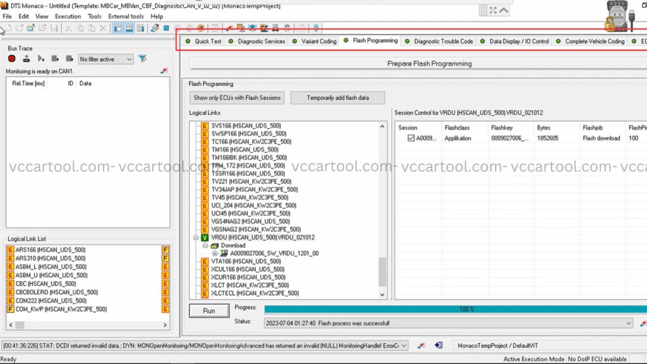Click the eraser icon above the Bus Trace list
The height and width of the screenshot is (364, 647).
[x=164, y=71]
